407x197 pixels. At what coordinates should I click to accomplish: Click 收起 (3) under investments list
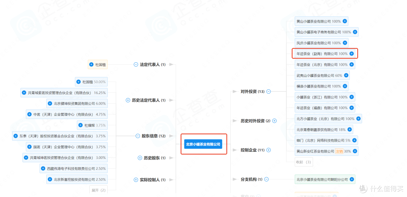(x=304, y=162)
